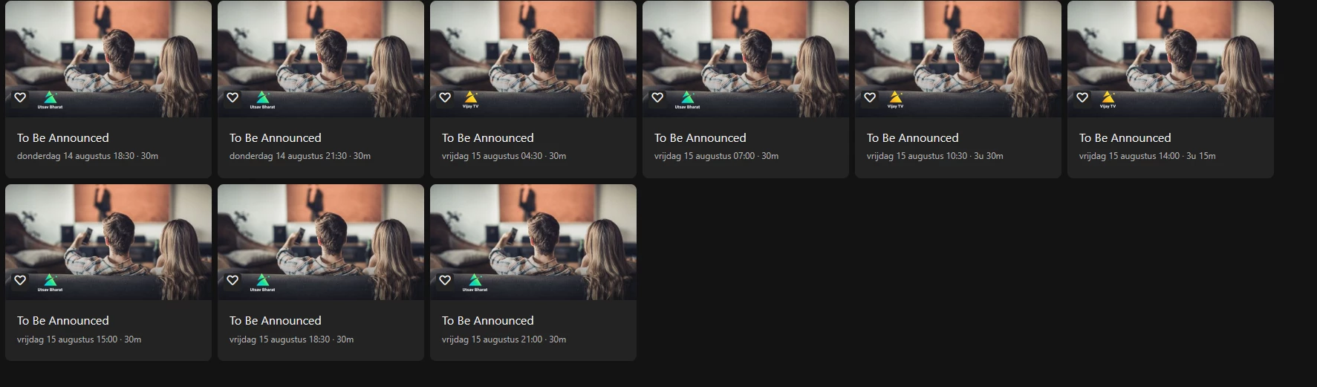Click heart icon on vrijdag 15:00 card
1317x387 pixels.
point(20,280)
